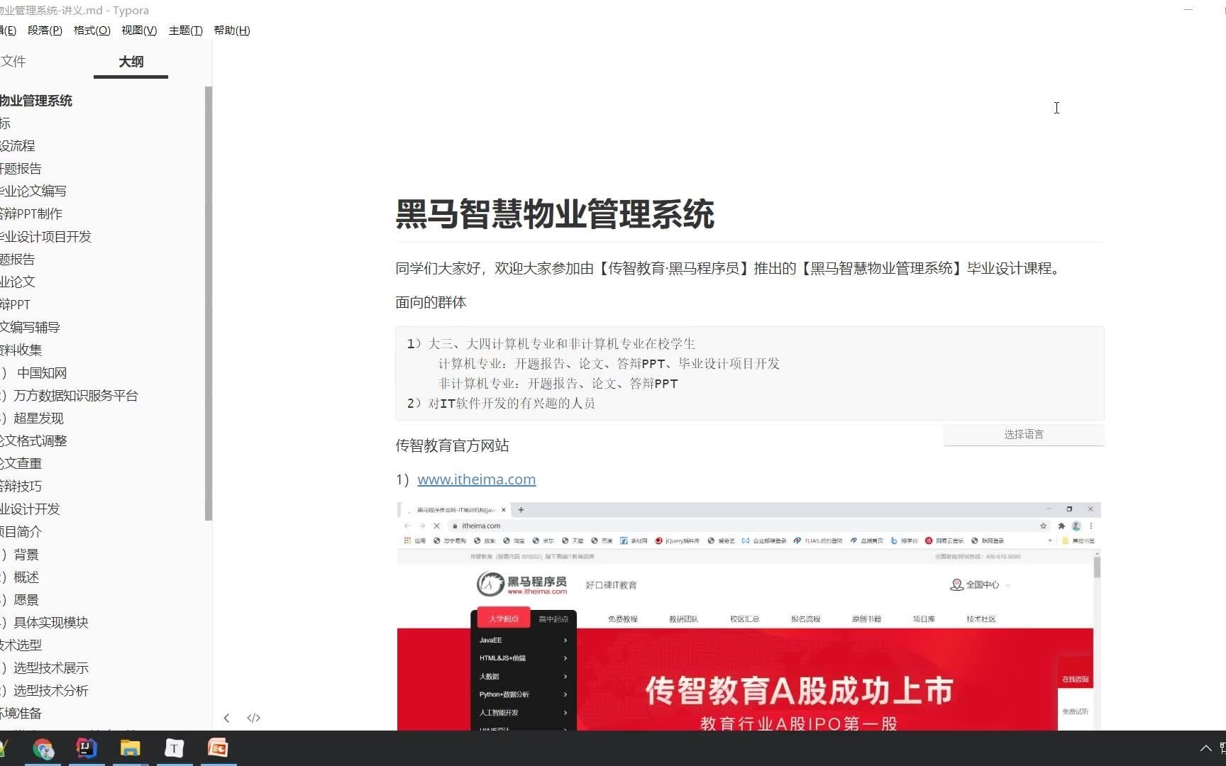Switch to the 大纲 outline tab
This screenshot has height=766, width=1226.
click(x=131, y=62)
